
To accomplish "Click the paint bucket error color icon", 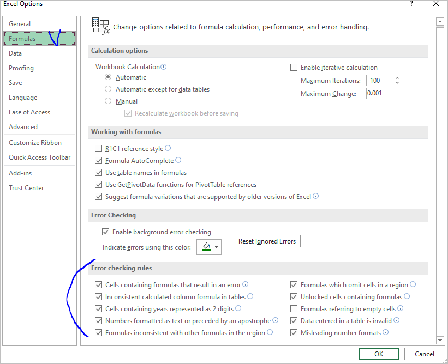I will (x=206, y=247).
